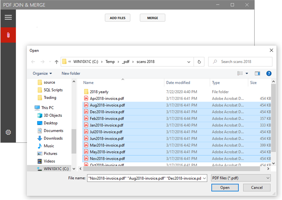Expand the File name combo box
Viewport: 282px width, 200px height.
[205, 178]
